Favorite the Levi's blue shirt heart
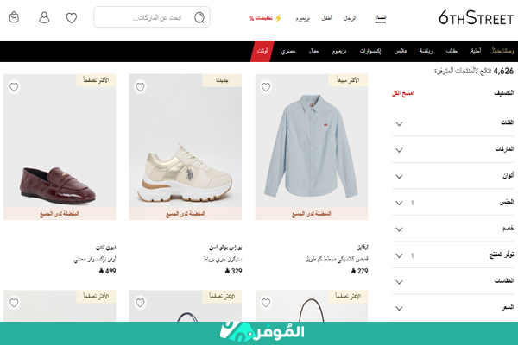The width and height of the screenshot is (518, 345). click(266, 87)
